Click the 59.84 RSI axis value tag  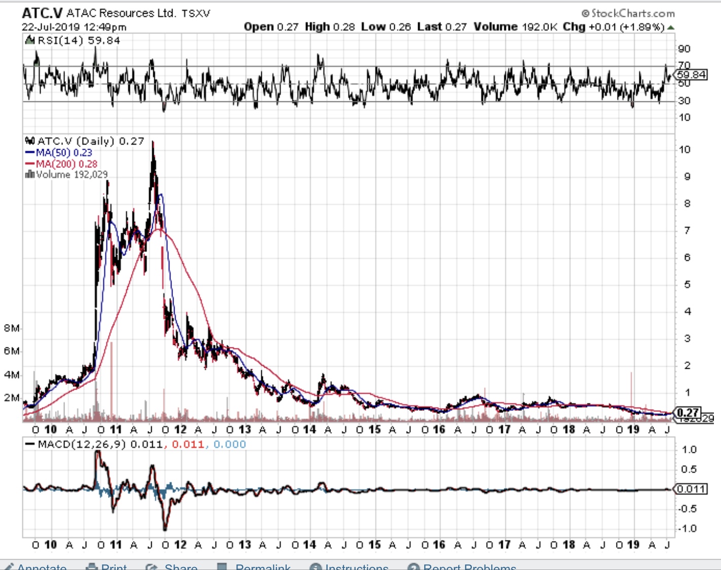[x=691, y=75]
